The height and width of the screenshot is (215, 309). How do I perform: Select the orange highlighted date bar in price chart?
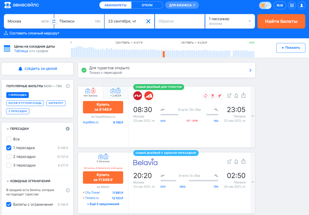164,54
